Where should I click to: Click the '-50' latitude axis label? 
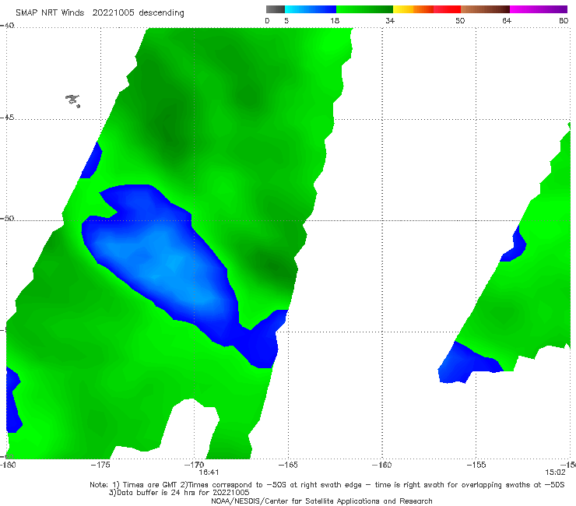pos(7,219)
